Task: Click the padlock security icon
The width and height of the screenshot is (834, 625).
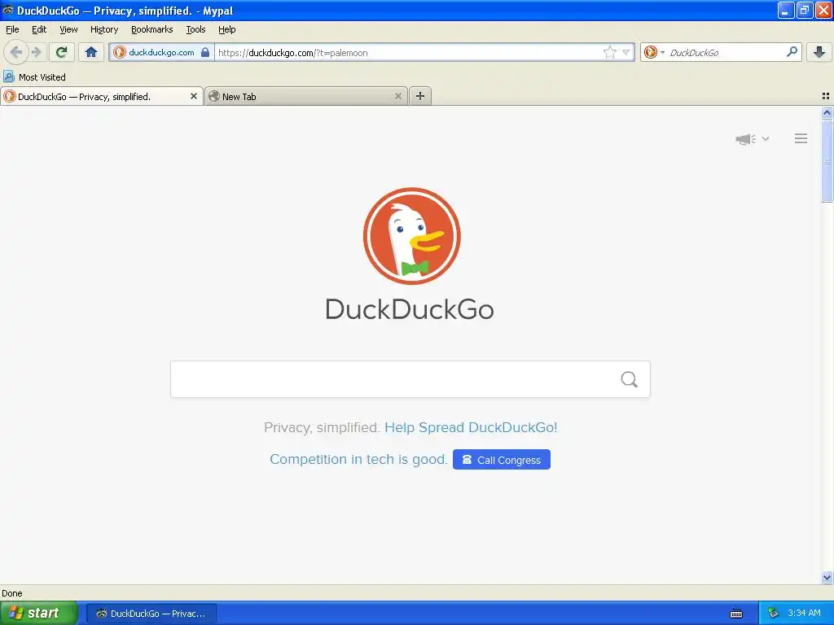Action: click(205, 52)
